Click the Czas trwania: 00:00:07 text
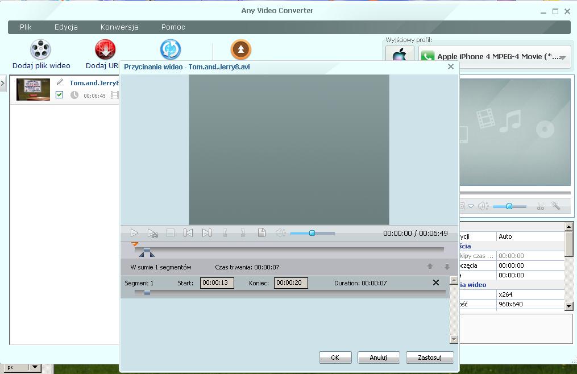The height and width of the screenshot is (374, 577). (x=247, y=267)
